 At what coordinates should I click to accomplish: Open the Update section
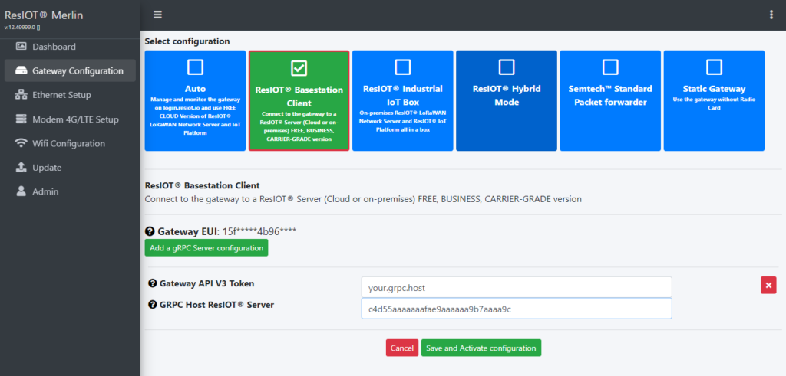47,168
